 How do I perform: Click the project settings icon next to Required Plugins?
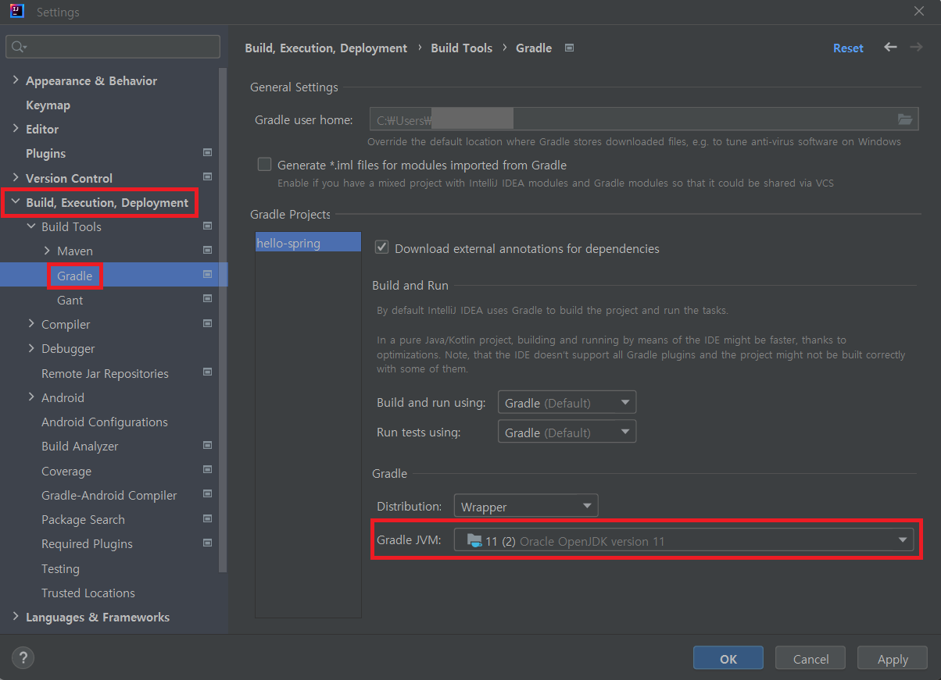coord(207,543)
